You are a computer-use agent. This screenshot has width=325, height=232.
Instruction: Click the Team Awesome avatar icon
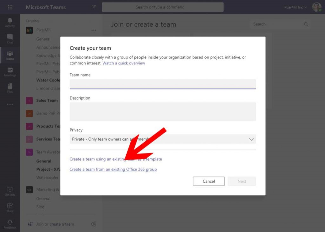29,152
